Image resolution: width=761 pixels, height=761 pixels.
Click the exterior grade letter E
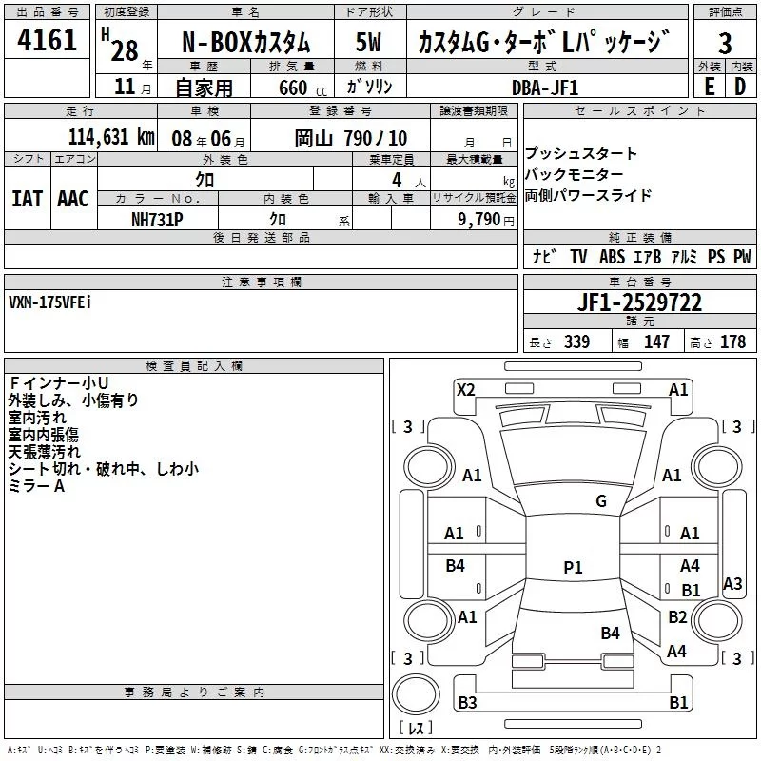tap(709, 87)
